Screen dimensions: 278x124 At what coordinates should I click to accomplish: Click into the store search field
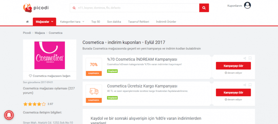(135, 8)
